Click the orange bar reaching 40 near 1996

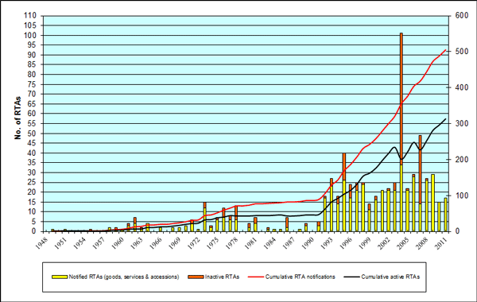click(x=344, y=167)
